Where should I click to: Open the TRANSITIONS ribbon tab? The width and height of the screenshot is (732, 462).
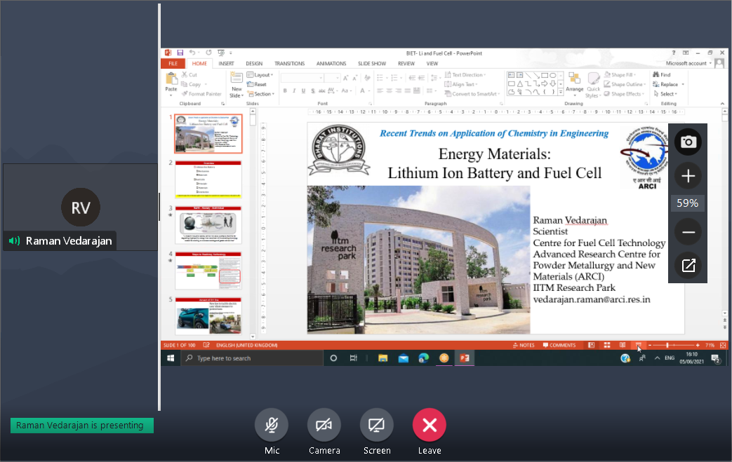click(289, 63)
